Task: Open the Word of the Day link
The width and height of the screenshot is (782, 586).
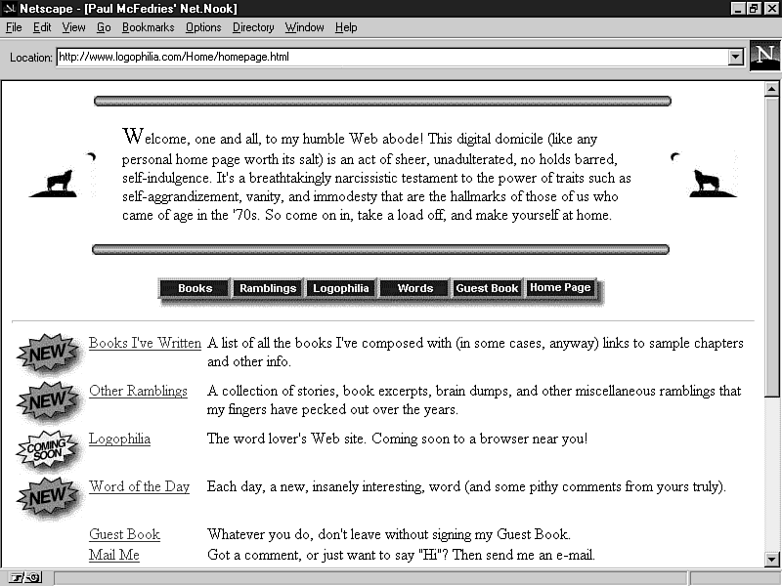Action: pyautogui.click(x=139, y=486)
